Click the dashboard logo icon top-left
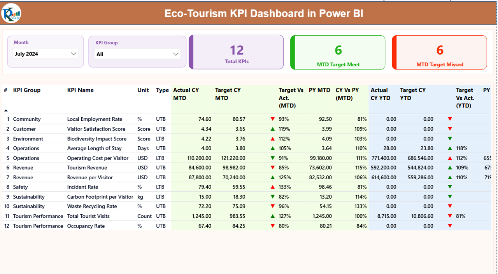Screen dimensions: 498x274 [11, 13]
